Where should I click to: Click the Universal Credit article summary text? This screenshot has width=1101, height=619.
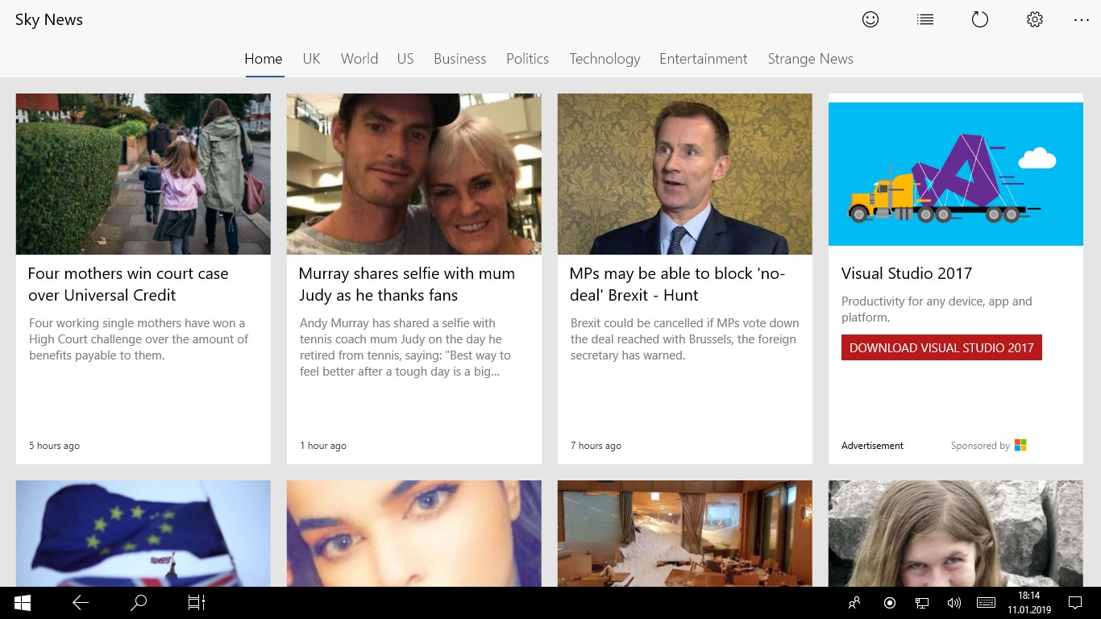[x=139, y=339]
